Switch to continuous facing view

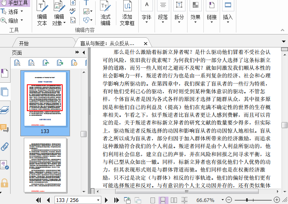(184, 200)
